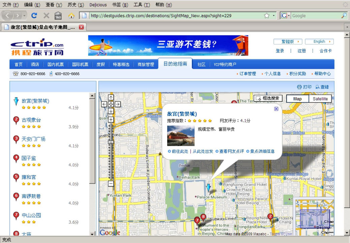The width and height of the screenshot is (350, 243).
Task: Click the attraction list scrollbar
Action: click(92, 141)
